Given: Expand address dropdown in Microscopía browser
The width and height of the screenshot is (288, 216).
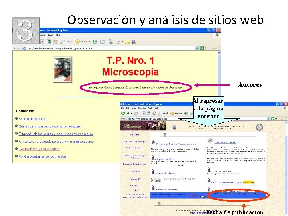Looking at the screenshot, I should (x=197, y=48).
